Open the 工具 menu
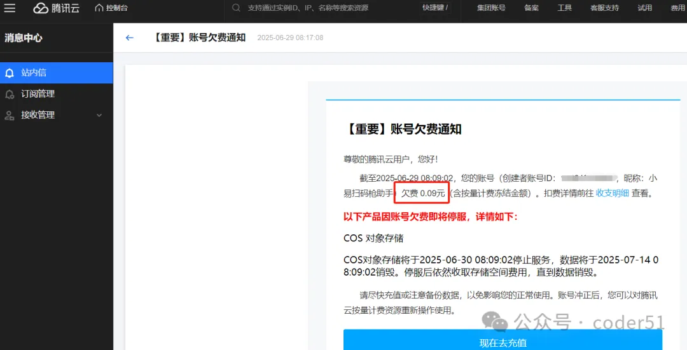Image resolution: width=687 pixels, height=350 pixels. pos(564,8)
